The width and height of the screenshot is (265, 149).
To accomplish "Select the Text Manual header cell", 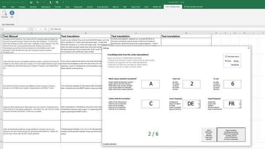I will pyautogui.click(x=31, y=36).
